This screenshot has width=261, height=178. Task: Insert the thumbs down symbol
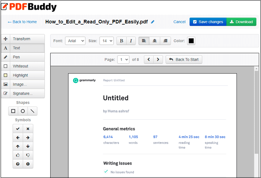pyautogui.click(x=28, y=155)
